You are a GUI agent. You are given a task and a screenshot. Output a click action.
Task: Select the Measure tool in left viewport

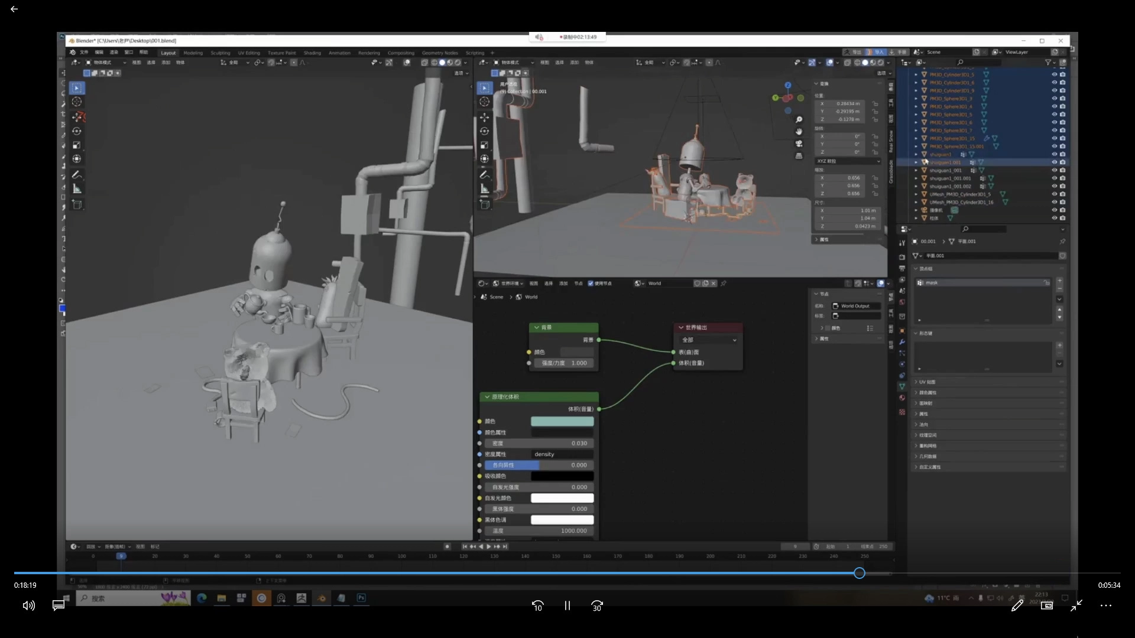77,189
